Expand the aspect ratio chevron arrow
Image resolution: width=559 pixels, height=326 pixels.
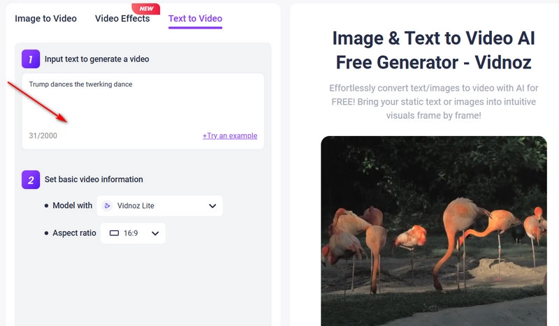(x=155, y=234)
